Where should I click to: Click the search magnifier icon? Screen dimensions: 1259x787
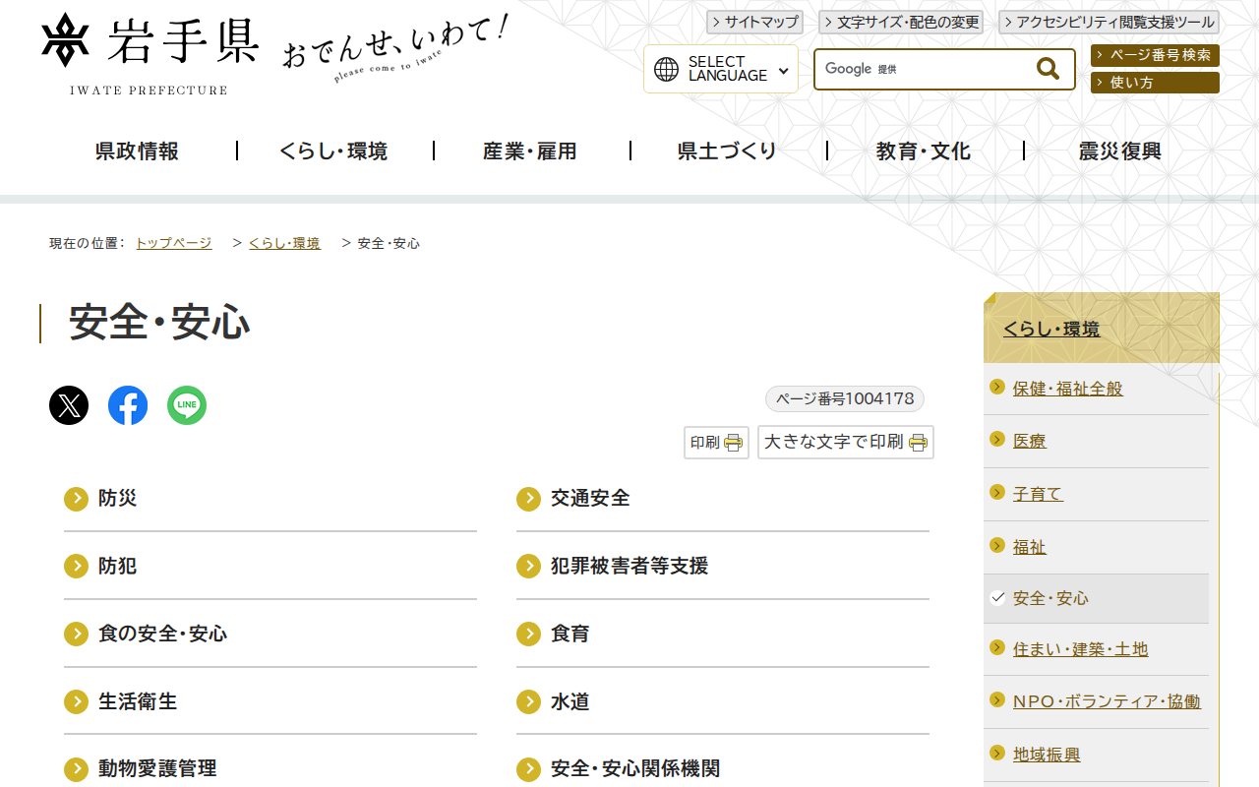click(1049, 69)
